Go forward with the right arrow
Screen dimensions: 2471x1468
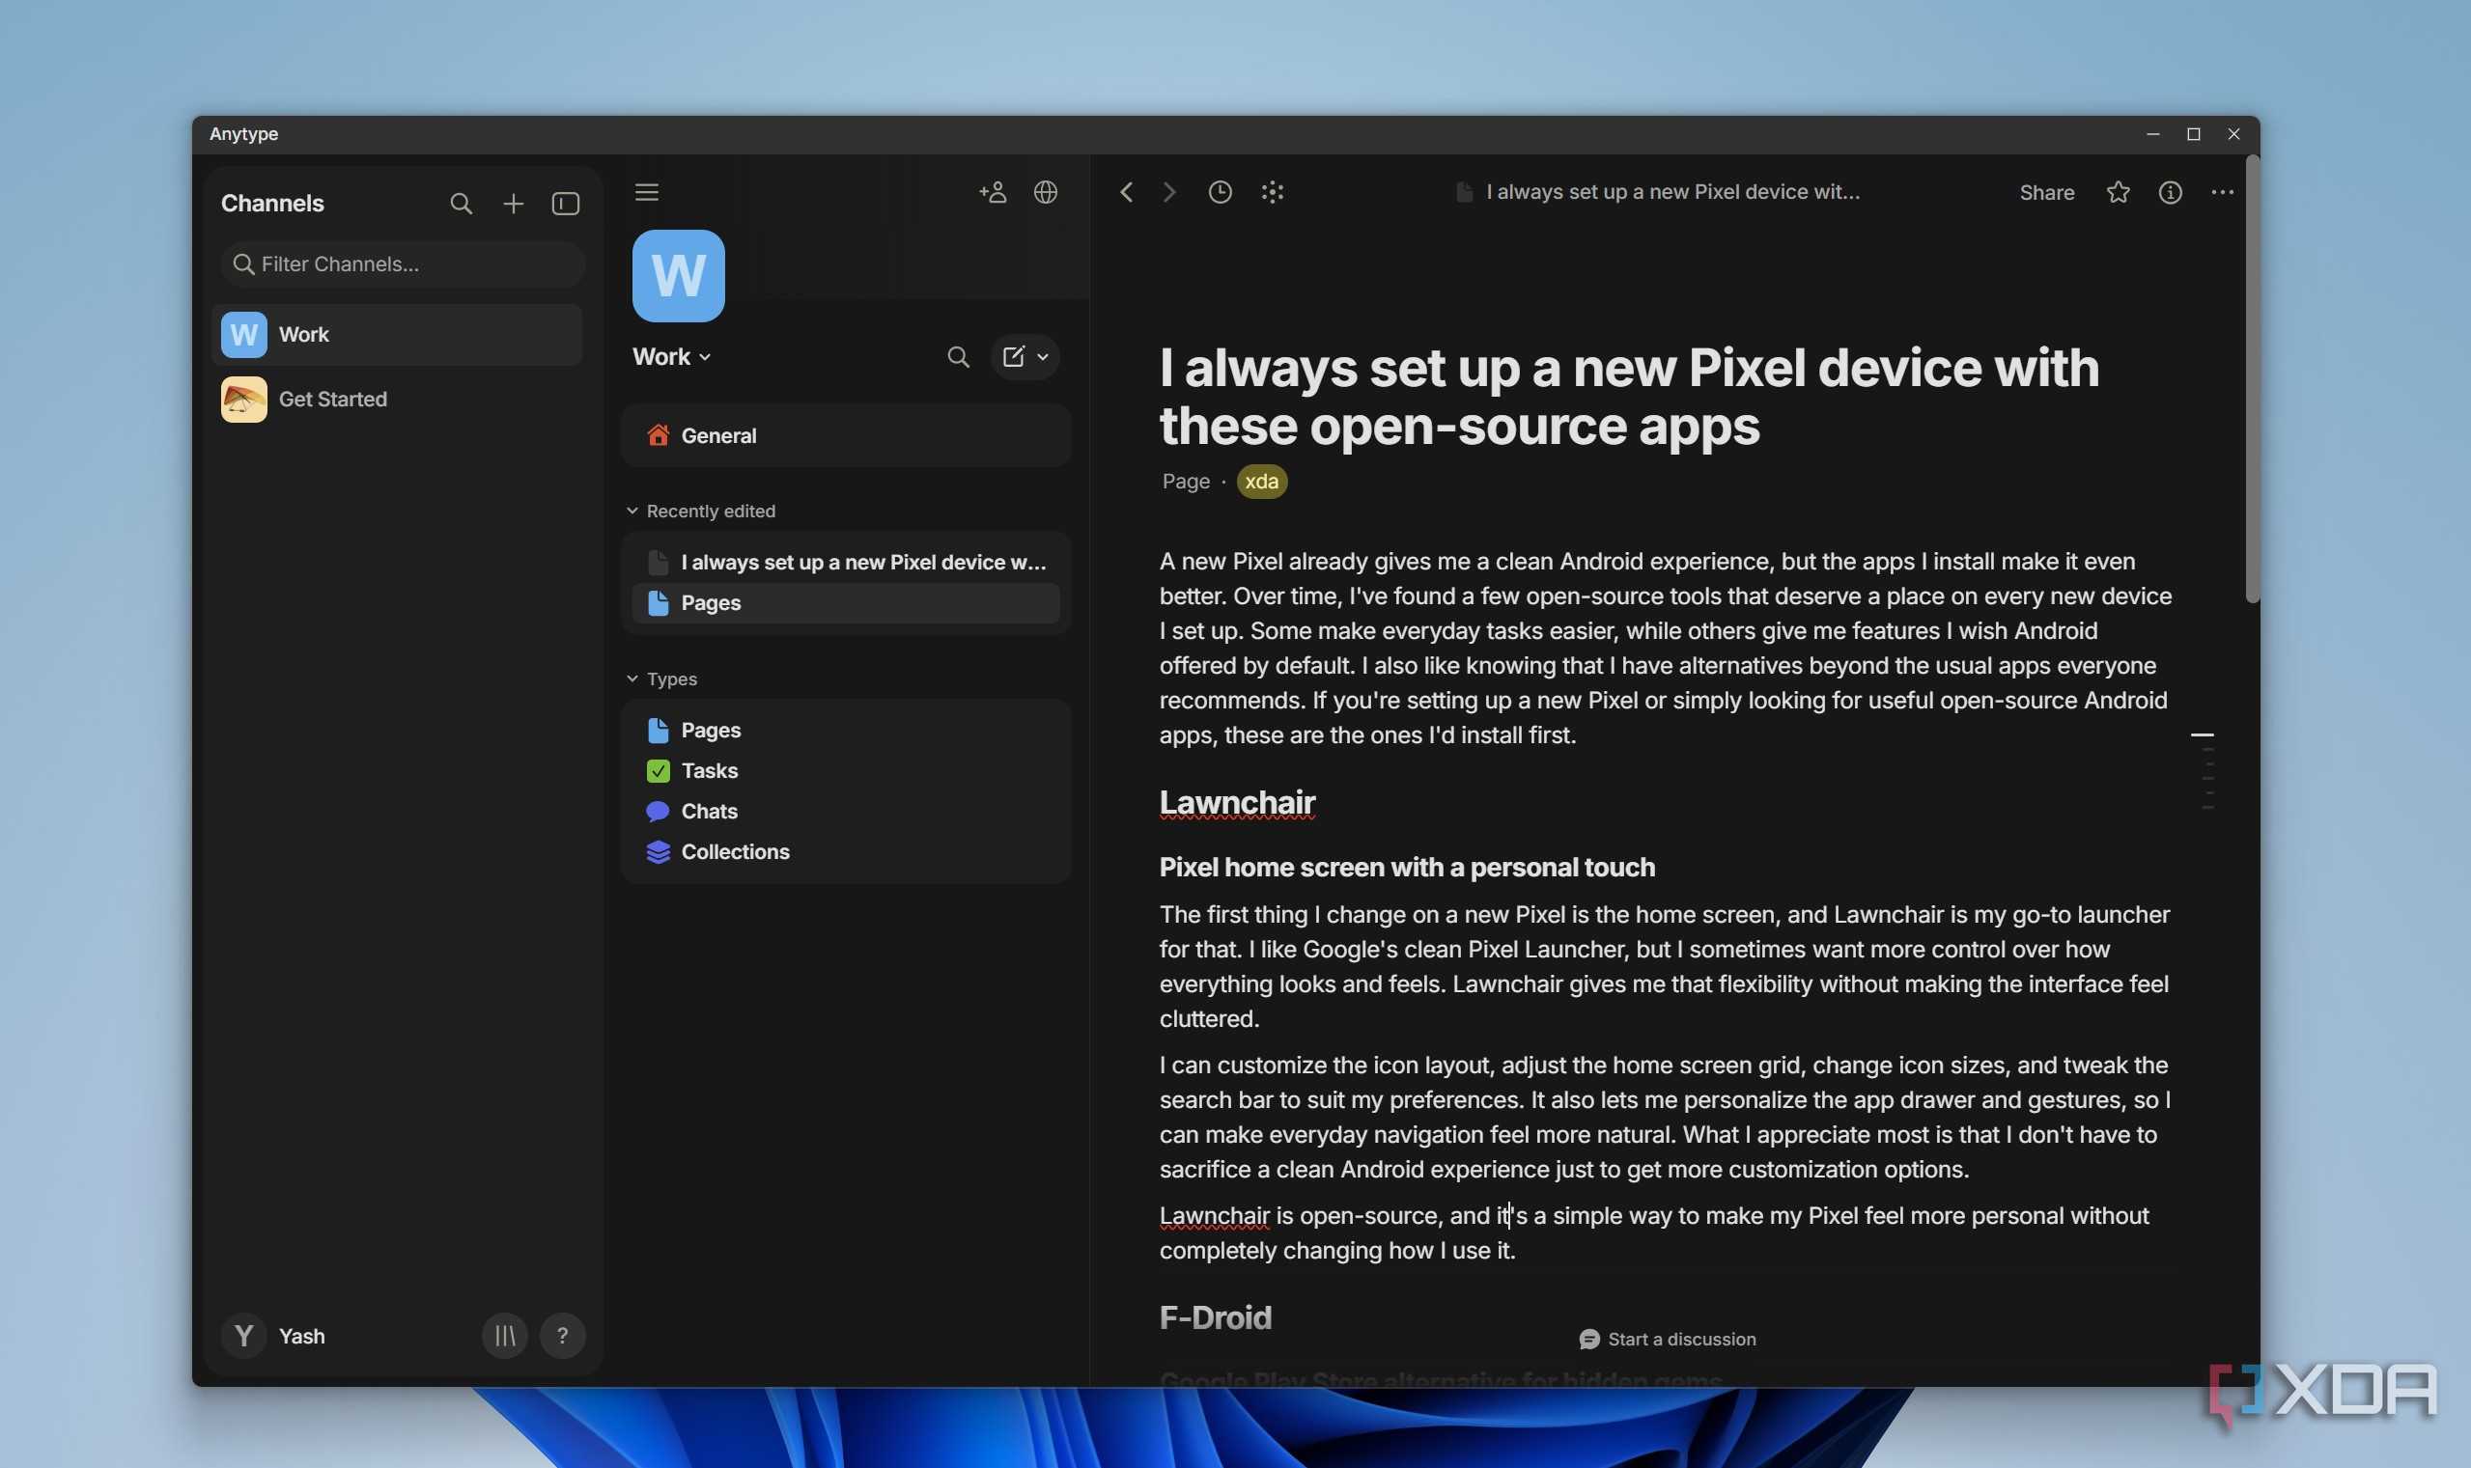(x=1168, y=192)
